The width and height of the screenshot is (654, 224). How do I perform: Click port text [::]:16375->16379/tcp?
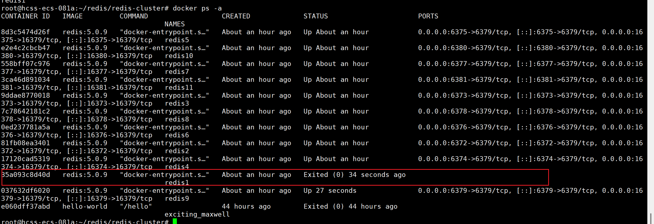point(109,40)
